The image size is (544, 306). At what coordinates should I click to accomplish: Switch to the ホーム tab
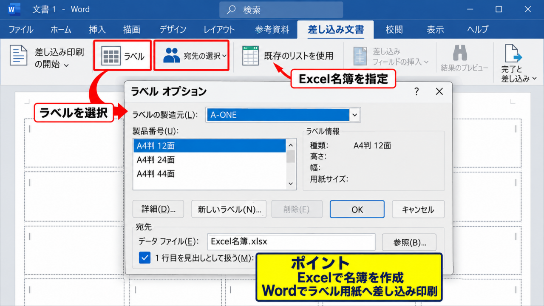coord(61,29)
